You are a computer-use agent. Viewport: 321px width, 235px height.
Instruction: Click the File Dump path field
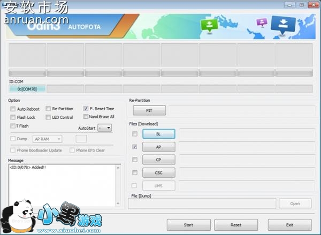pos(202,203)
